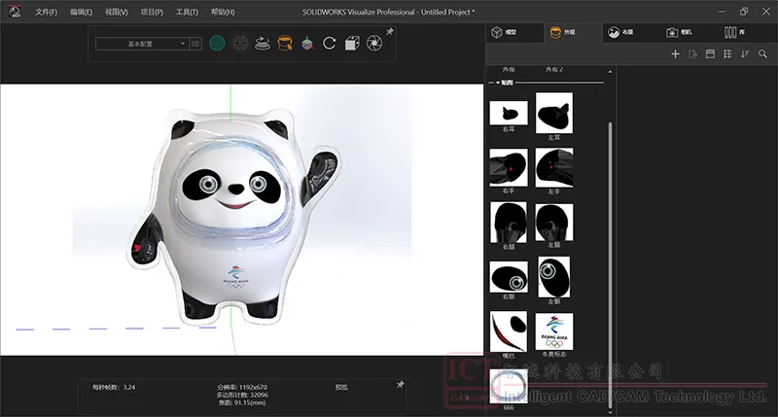Image resolution: width=778 pixels, height=417 pixels.
Task: Click the panel layout window icon
Action: click(711, 54)
